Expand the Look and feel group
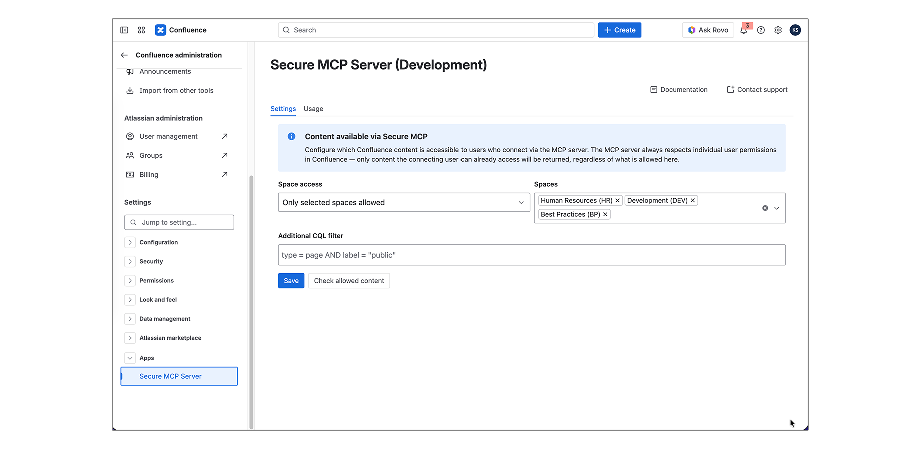Viewport: 921px width, 450px height. [x=130, y=300]
